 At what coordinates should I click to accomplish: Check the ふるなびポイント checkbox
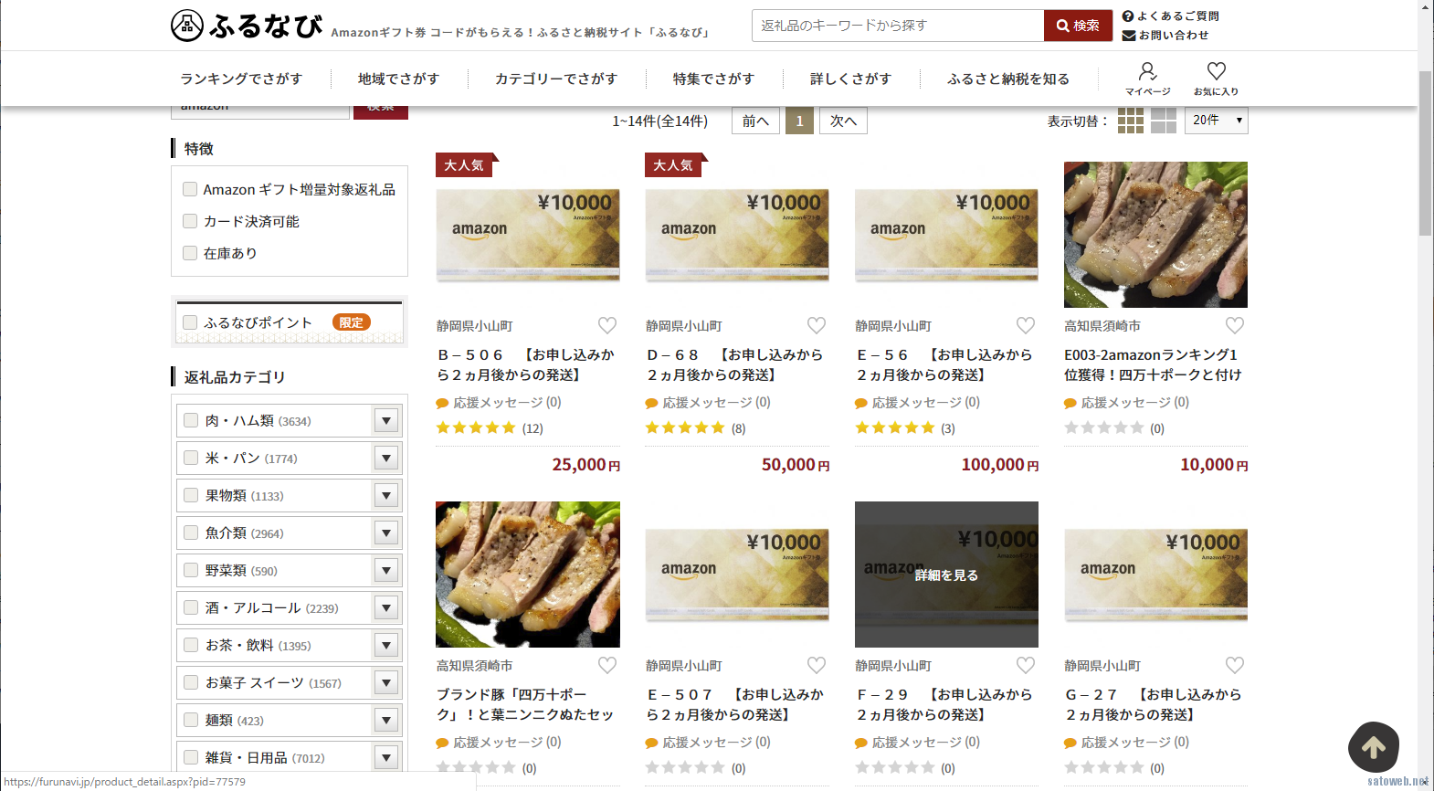[x=190, y=322]
